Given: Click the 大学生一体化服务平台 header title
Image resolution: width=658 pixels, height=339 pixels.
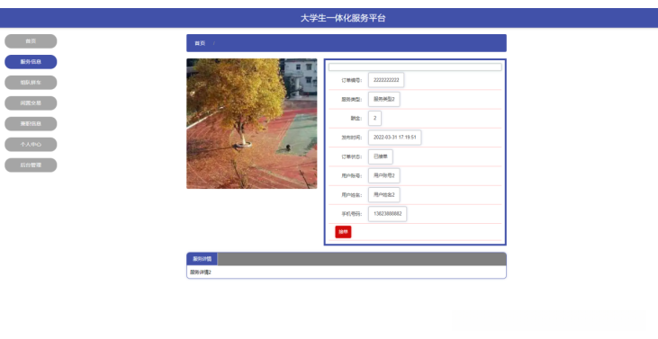Looking at the screenshot, I should [x=343, y=18].
